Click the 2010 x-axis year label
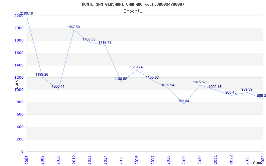This screenshot has width=266, height=166. point(58,160)
